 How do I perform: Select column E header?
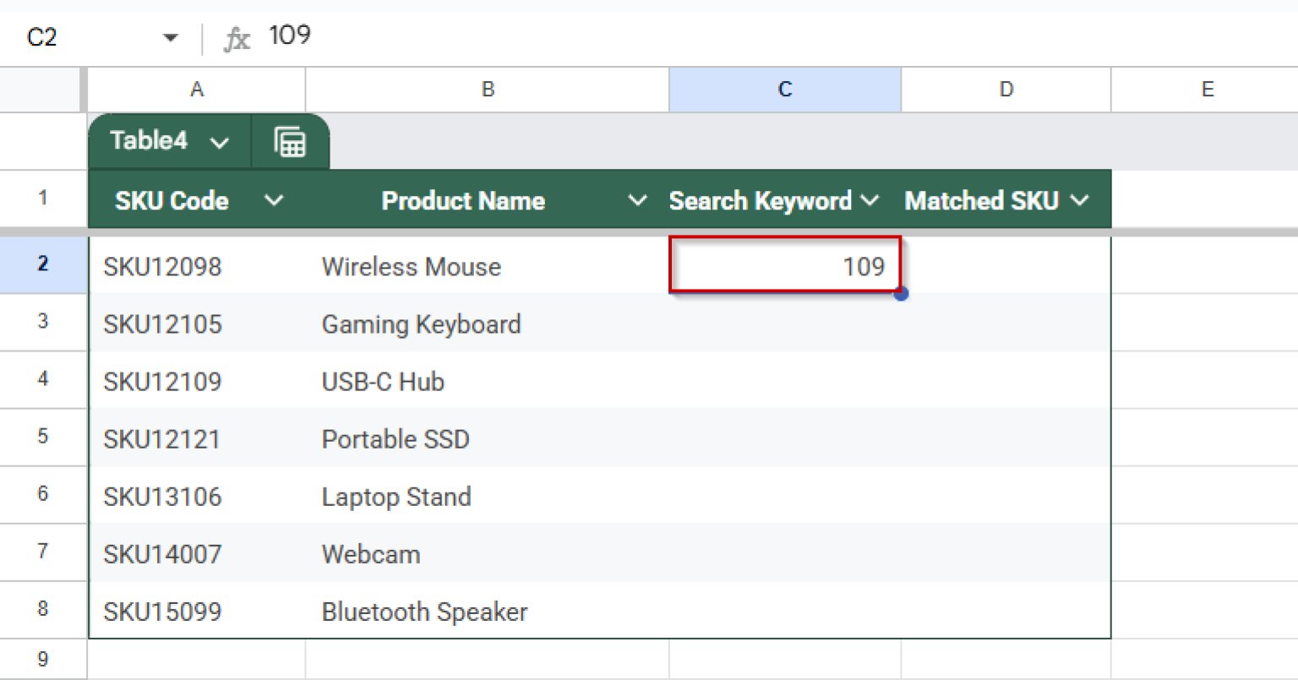coord(1207,89)
